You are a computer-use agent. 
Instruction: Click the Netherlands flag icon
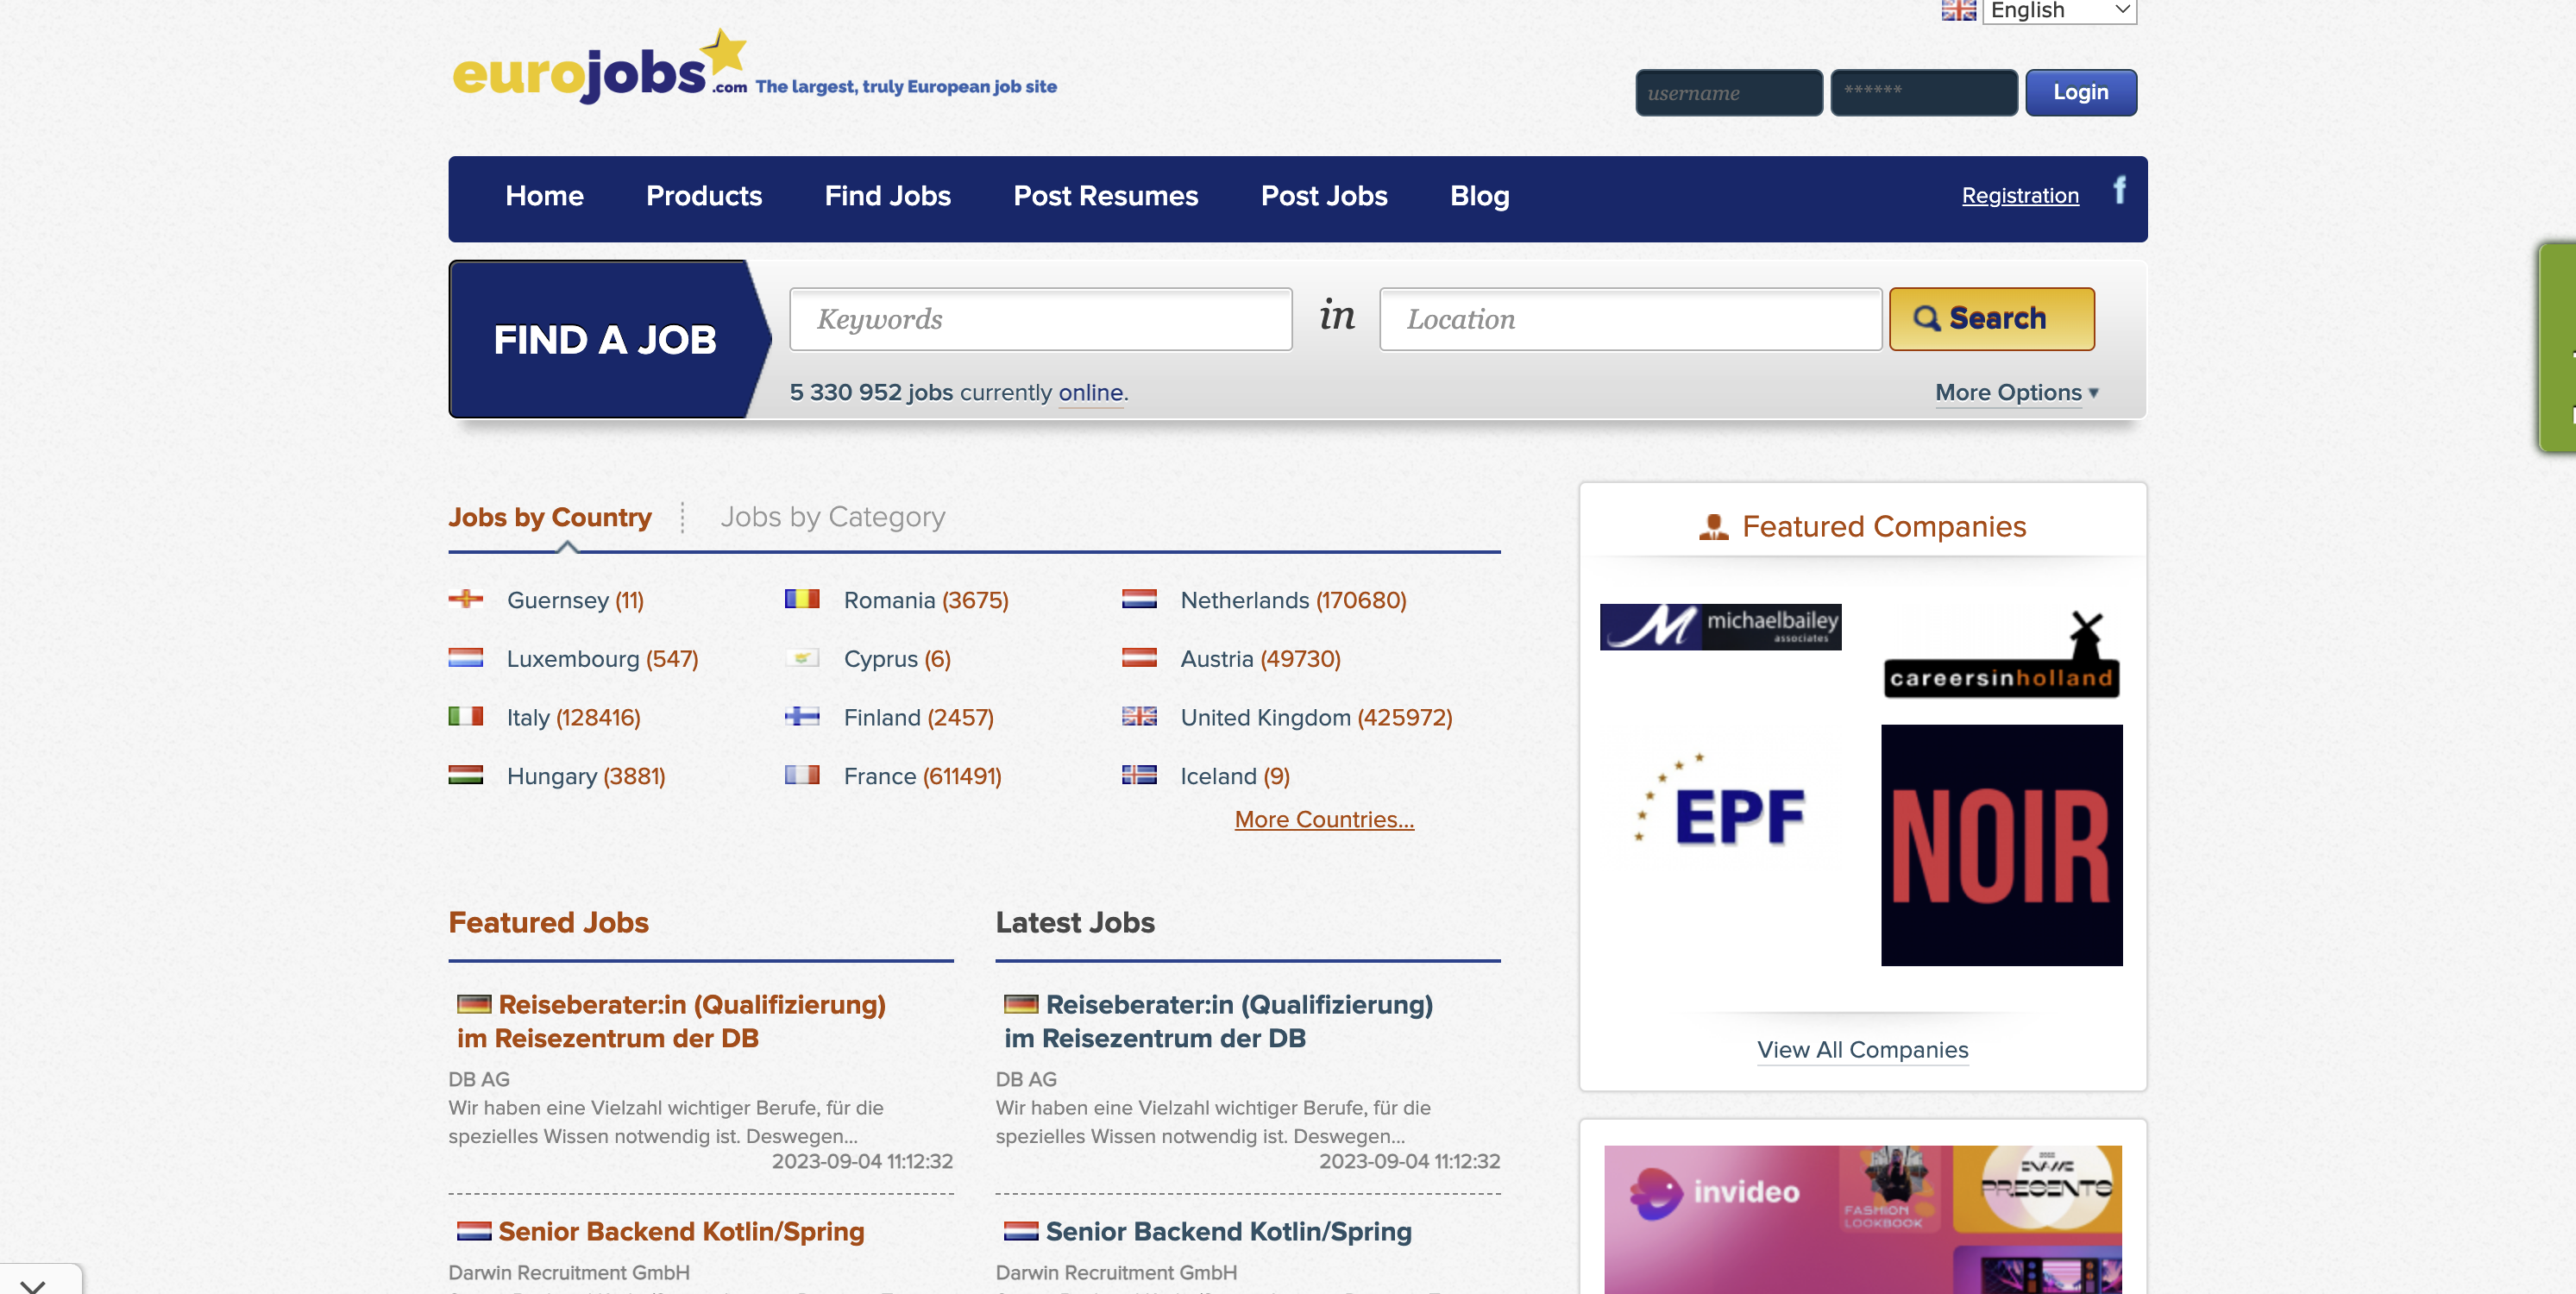point(1139,599)
